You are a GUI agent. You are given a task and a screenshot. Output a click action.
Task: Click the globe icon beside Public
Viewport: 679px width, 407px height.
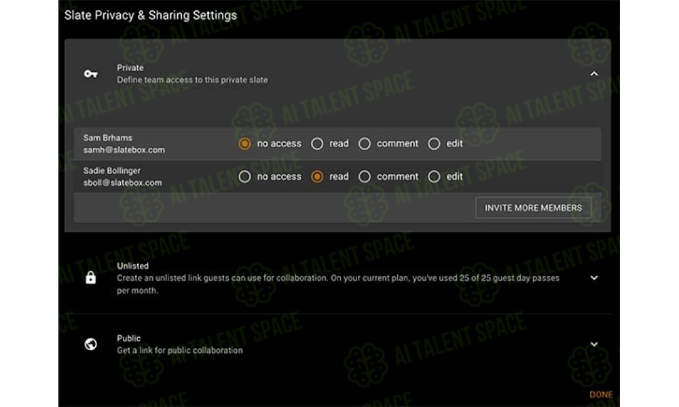pyautogui.click(x=90, y=345)
